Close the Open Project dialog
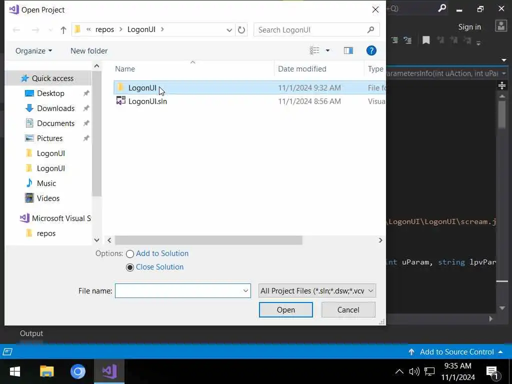This screenshot has height=384, width=512. (375, 10)
